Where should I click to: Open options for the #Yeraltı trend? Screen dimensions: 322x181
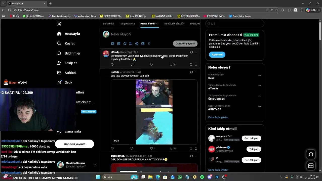coord(260,86)
